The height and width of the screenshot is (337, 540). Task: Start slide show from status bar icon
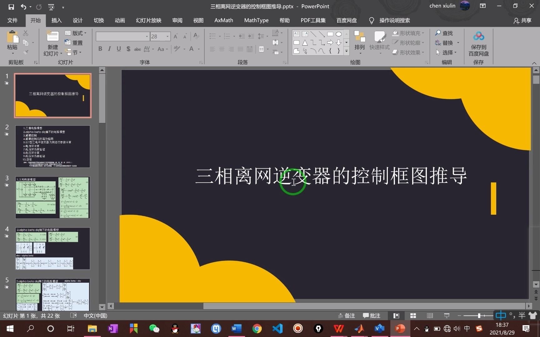447,316
